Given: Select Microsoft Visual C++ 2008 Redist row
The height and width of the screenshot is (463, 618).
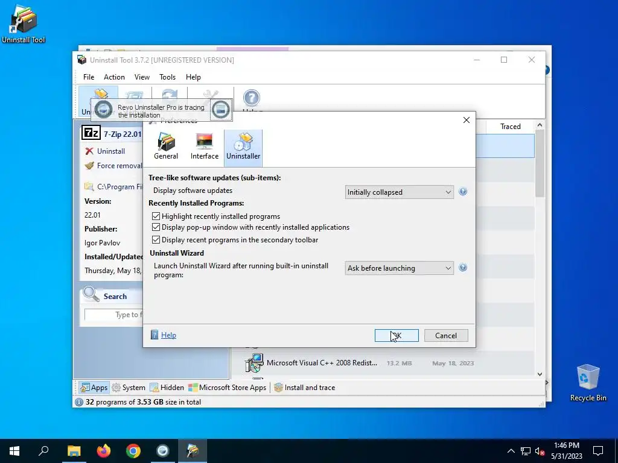Looking at the screenshot, I should point(382,363).
